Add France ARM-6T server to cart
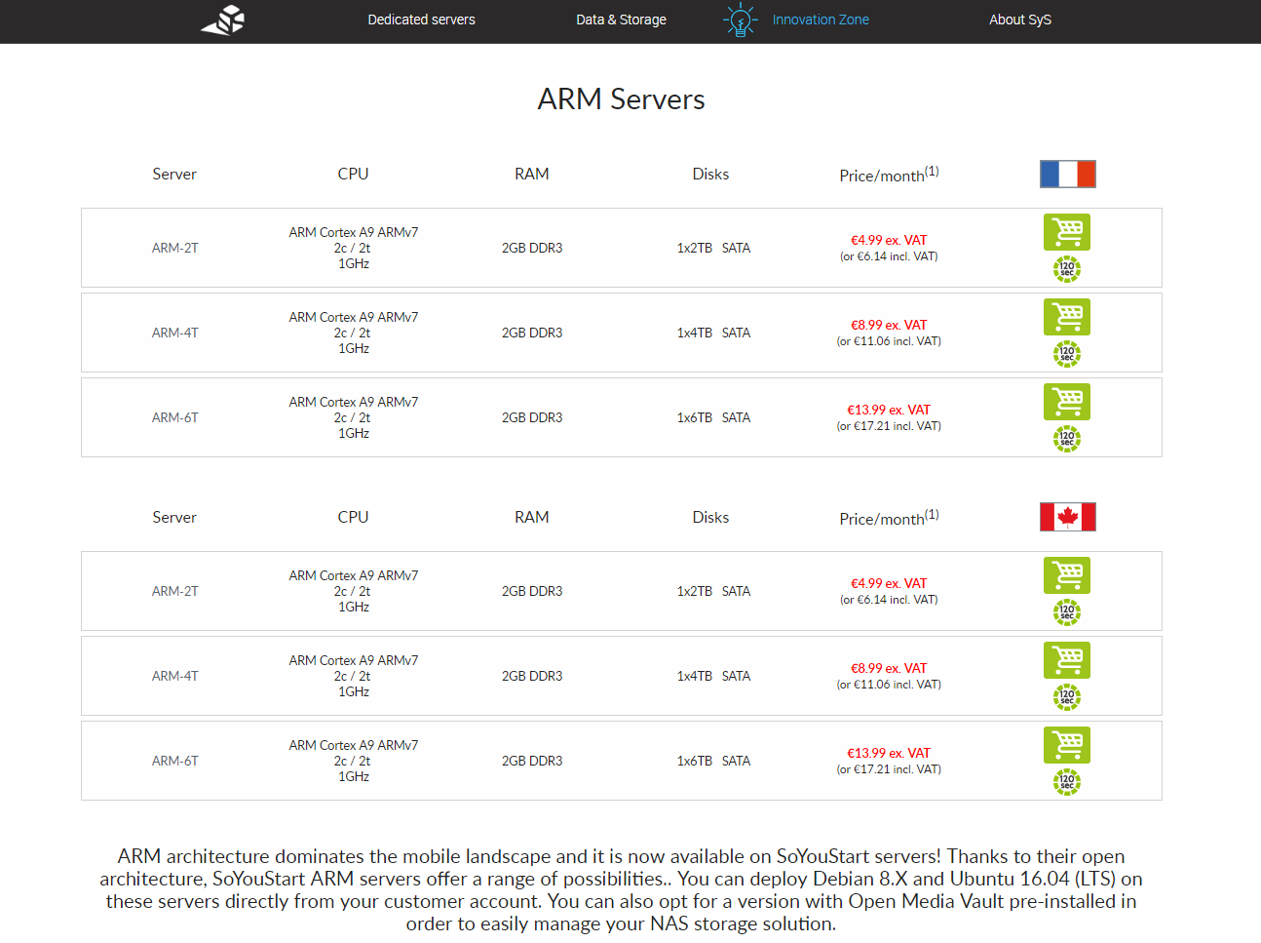Image resolution: width=1261 pixels, height=943 pixels. click(x=1067, y=402)
